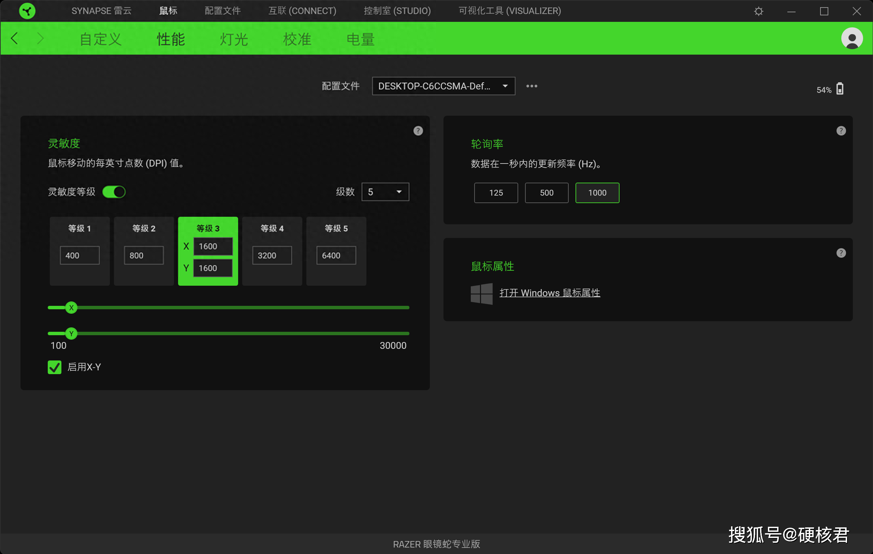Click the 30000 maximum DPI label
The height and width of the screenshot is (554, 873).
click(393, 346)
